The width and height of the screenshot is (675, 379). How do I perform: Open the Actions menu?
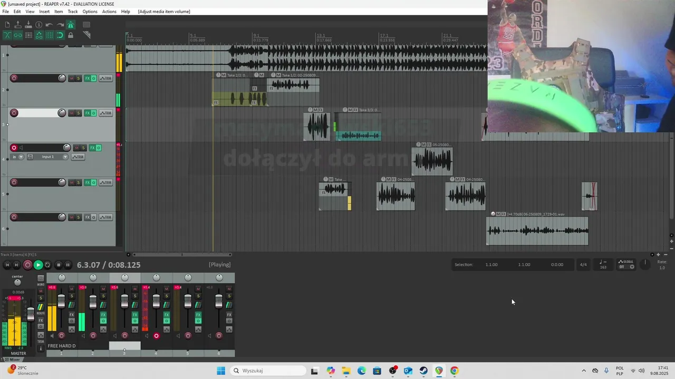(109, 12)
